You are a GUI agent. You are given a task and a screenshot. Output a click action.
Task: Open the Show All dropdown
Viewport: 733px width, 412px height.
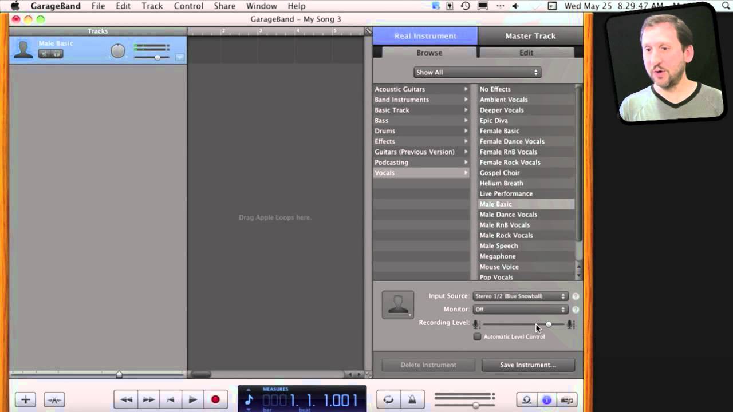pyautogui.click(x=477, y=72)
